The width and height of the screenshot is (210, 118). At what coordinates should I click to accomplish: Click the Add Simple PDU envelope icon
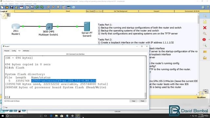coord(205,52)
